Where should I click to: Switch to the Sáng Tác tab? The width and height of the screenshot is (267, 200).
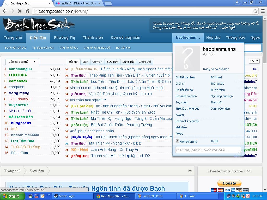click(128, 62)
